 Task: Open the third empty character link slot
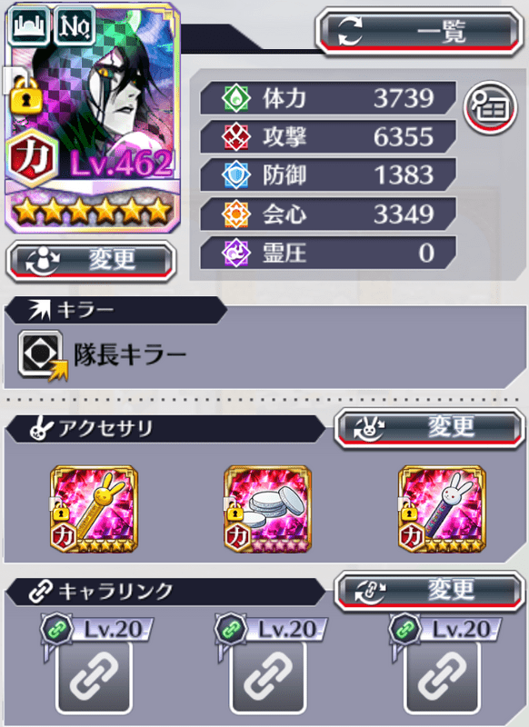(442, 677)
